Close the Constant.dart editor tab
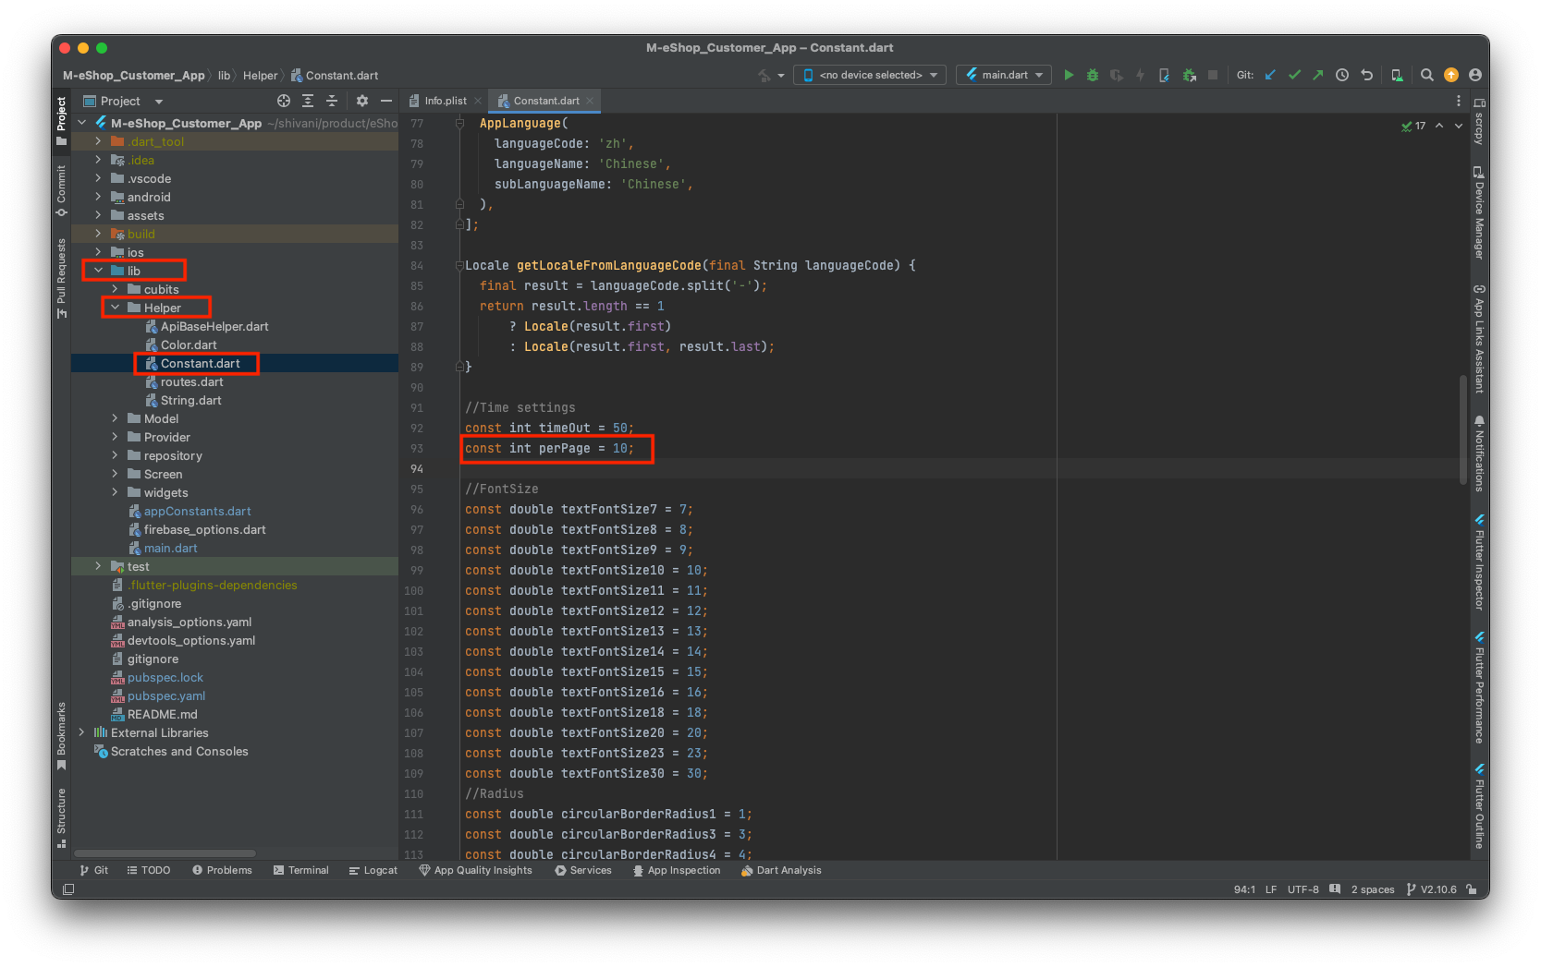Screen dimensions: 1541x967 (590, 101)
